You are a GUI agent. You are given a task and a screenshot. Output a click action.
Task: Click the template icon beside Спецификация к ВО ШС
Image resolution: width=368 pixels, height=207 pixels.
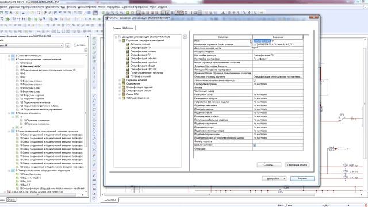[x=128, y=69]
